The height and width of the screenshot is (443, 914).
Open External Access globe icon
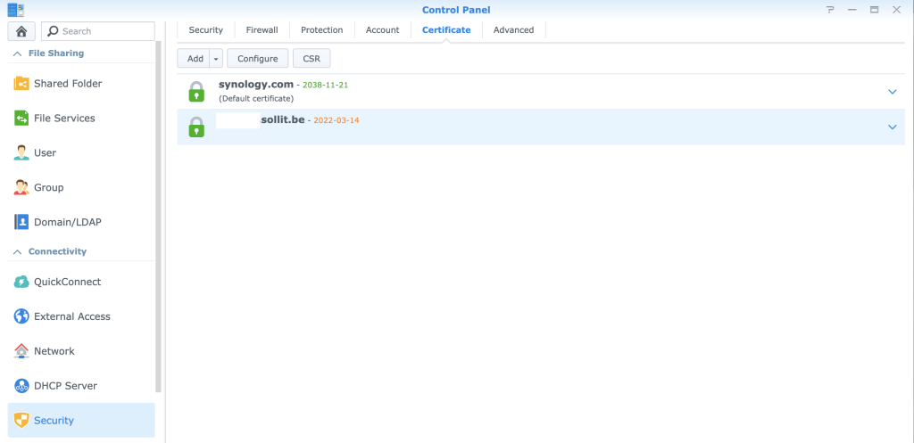[21, 316]
